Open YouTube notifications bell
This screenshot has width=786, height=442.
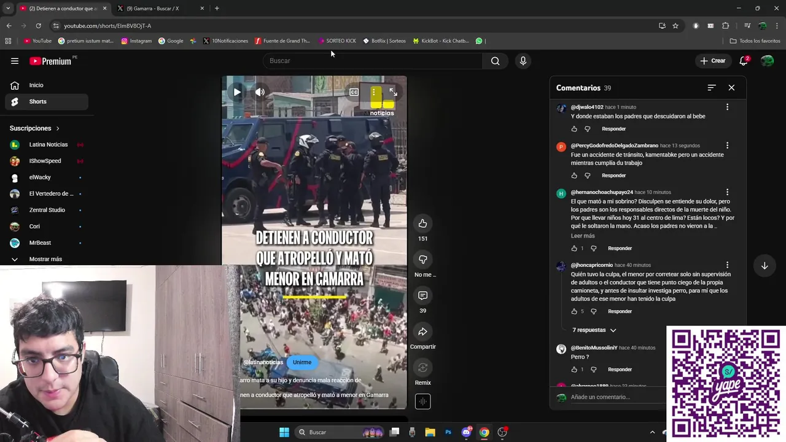tap(744, 61)
